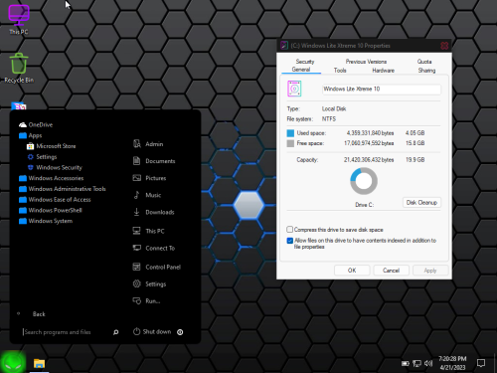This screenshot has height=373, width=497.
Task: Click the search magnifier icon in Start menu
Action: coord(115,332)
